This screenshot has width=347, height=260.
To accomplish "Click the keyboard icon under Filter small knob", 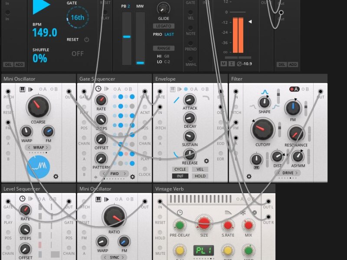I will 256,168.
